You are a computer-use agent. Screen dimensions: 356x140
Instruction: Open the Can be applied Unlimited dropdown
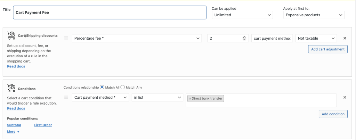pos(242,15)
